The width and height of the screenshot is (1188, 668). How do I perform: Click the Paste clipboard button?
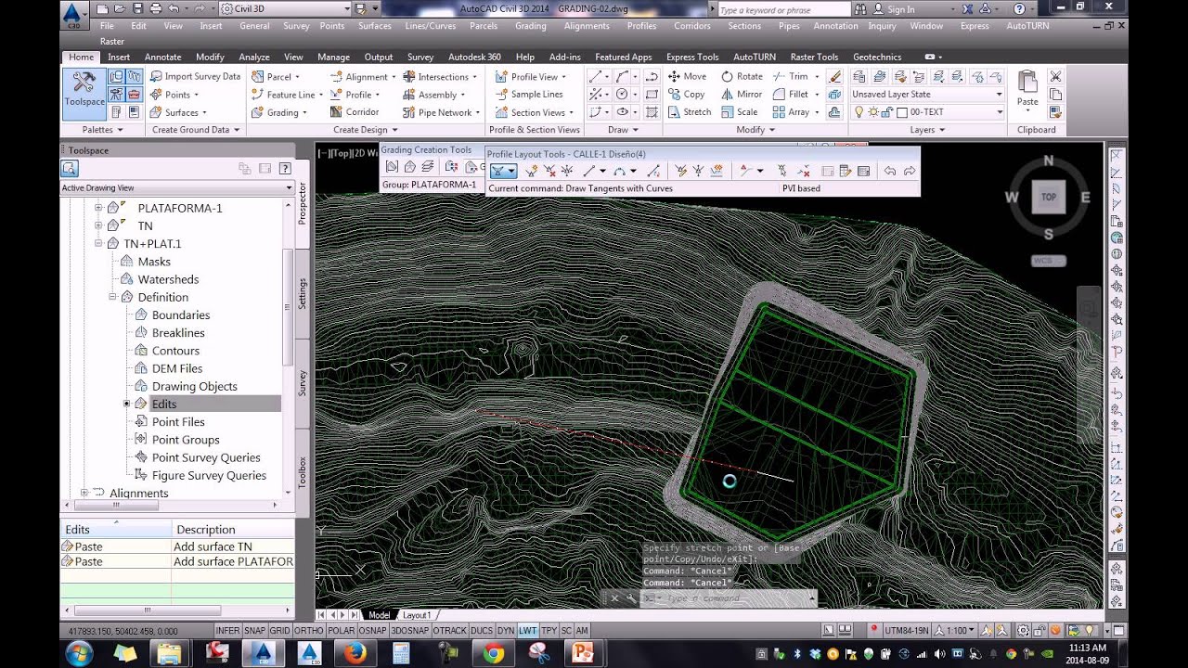[1027, 89]
